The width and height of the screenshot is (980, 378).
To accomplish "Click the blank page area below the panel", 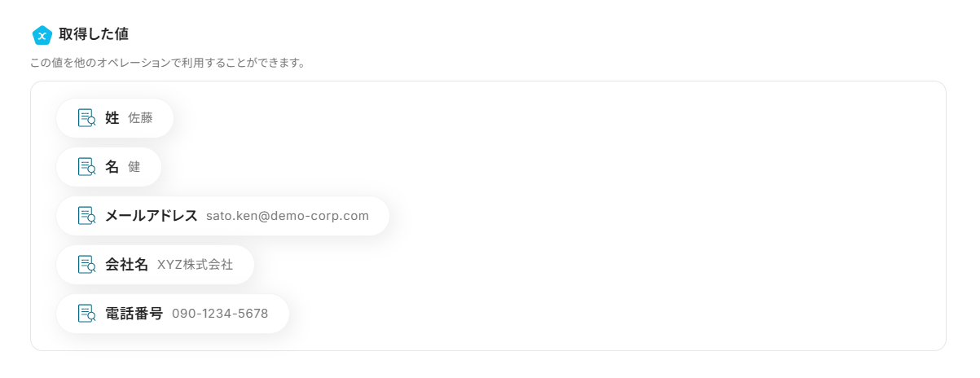I will (x=489, y=366).
